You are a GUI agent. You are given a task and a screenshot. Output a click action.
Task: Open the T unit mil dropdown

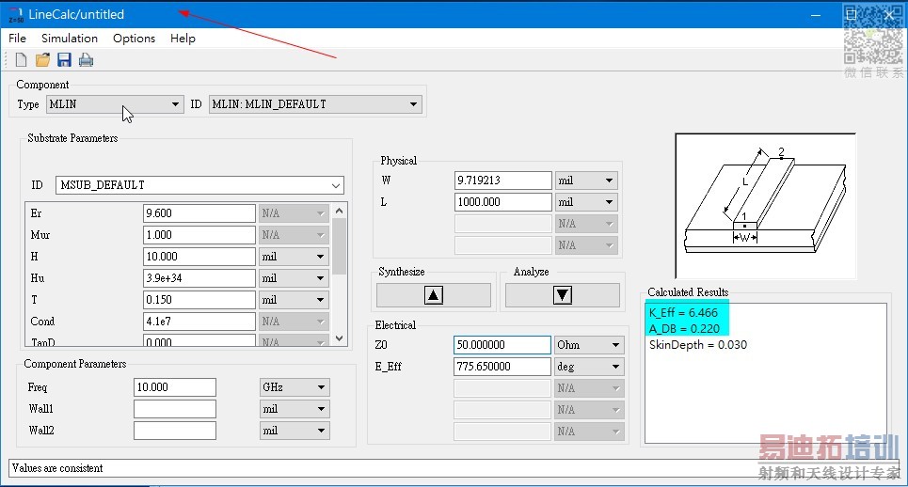(x=294, y=300)
